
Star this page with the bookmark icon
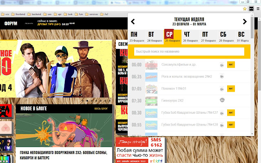(245, 9)
